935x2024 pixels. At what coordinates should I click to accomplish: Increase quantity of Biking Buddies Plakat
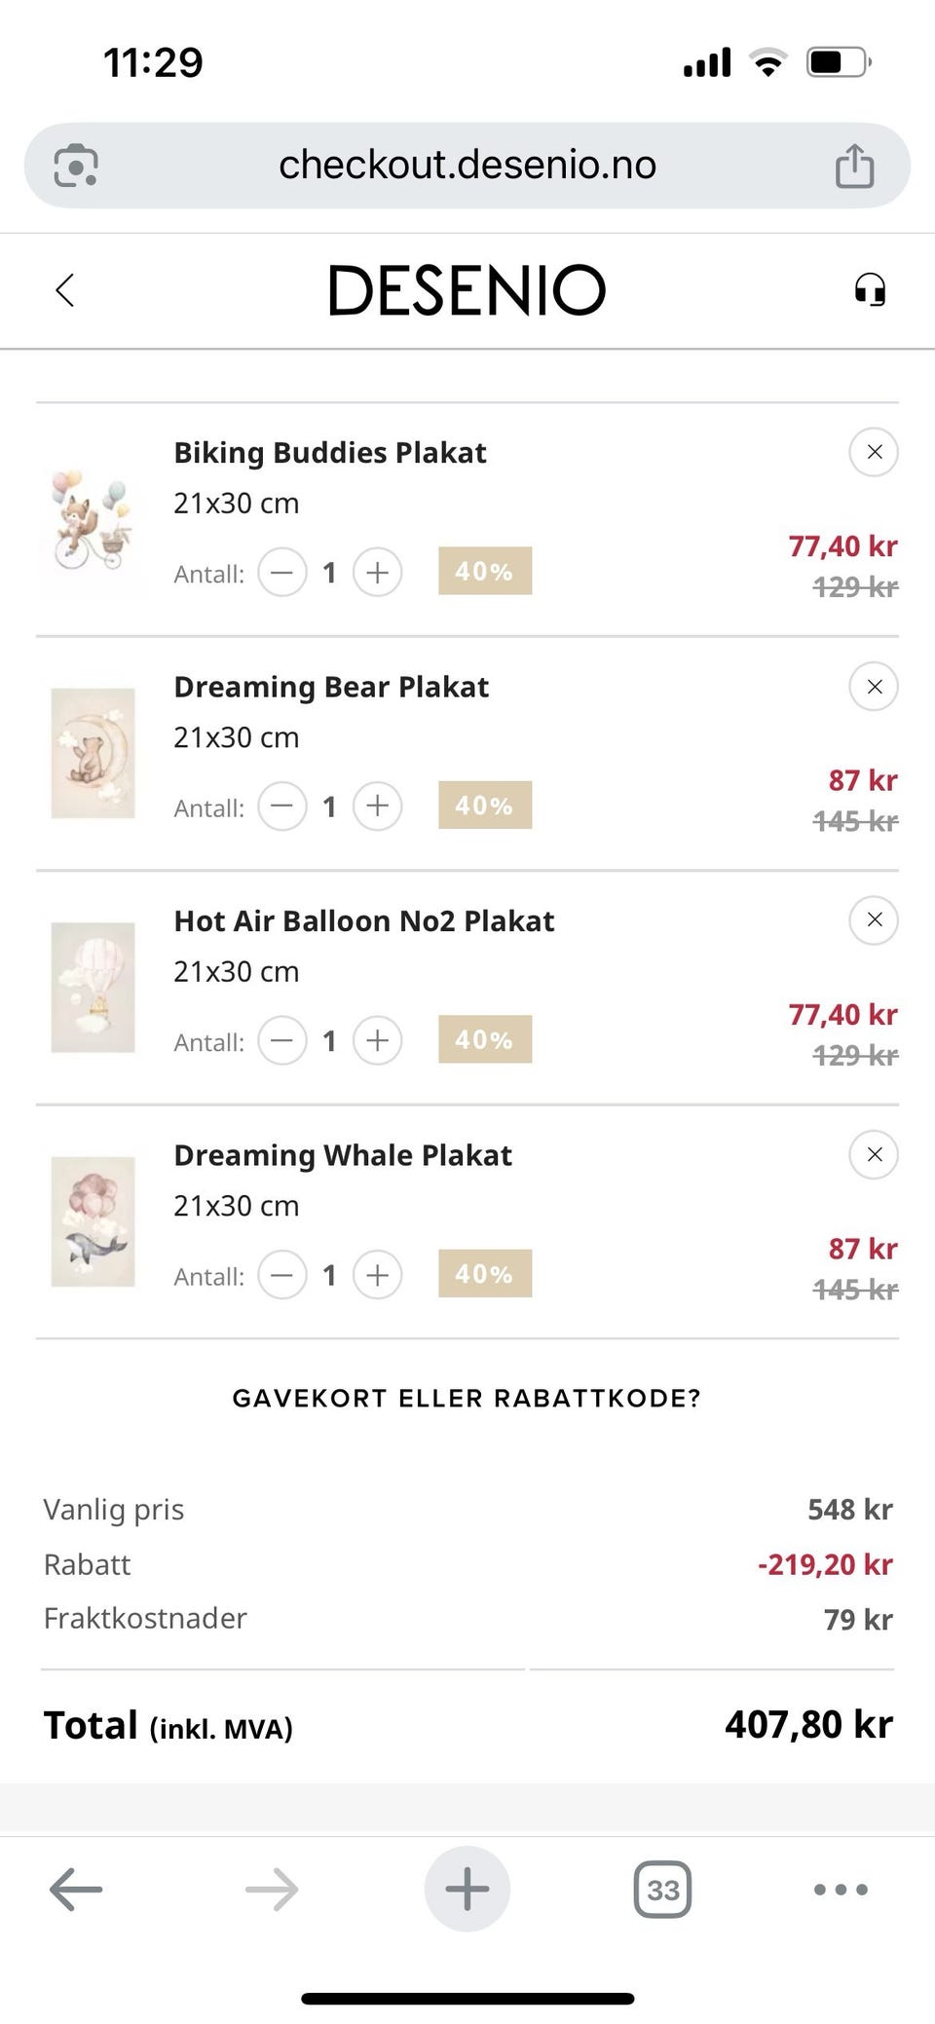(x=378, y=572)
